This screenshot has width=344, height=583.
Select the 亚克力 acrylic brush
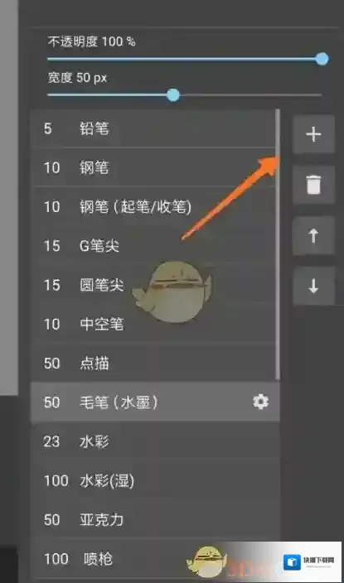(155, 520)
